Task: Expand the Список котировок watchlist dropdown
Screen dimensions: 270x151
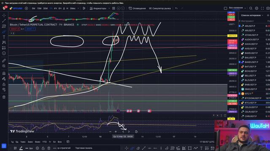Action: point(252,15)
